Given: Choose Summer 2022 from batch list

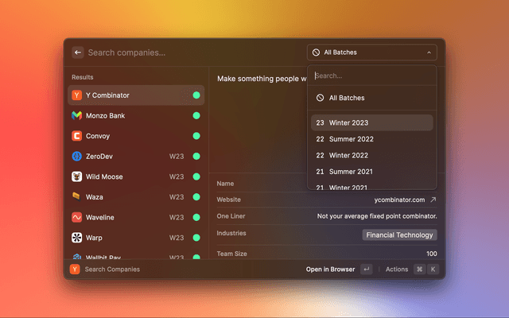Looking at the screenshot, I should pos(372,139).
